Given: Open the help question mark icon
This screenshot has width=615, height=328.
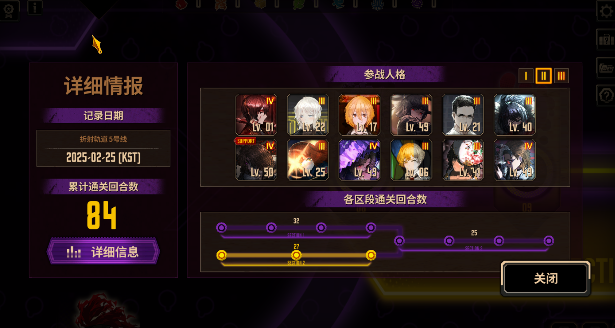Looking at the screenshot, I should 607,96.
